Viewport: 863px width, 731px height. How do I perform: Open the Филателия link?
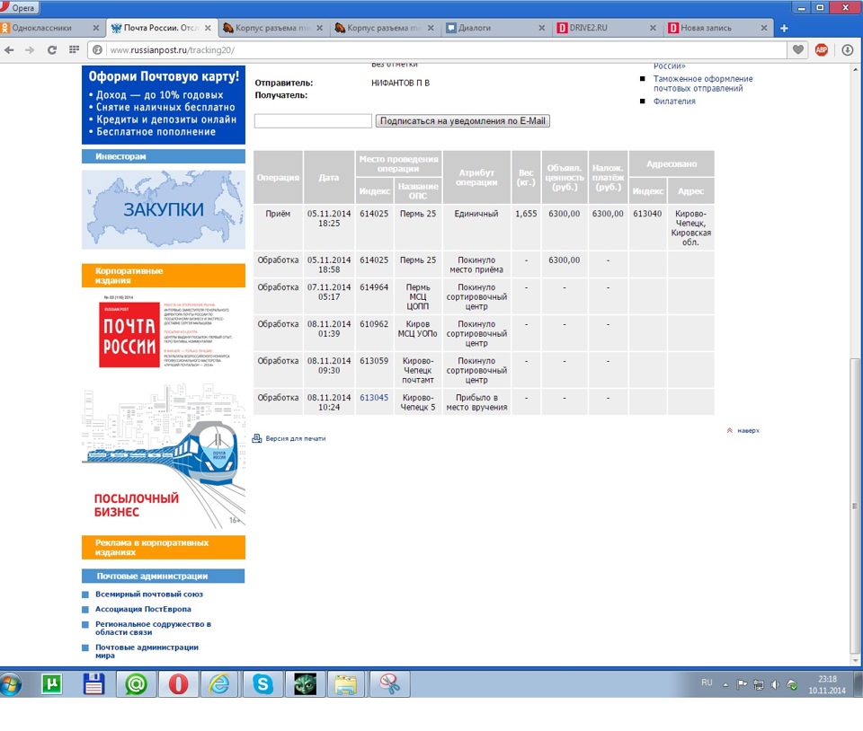coord(674,101)
